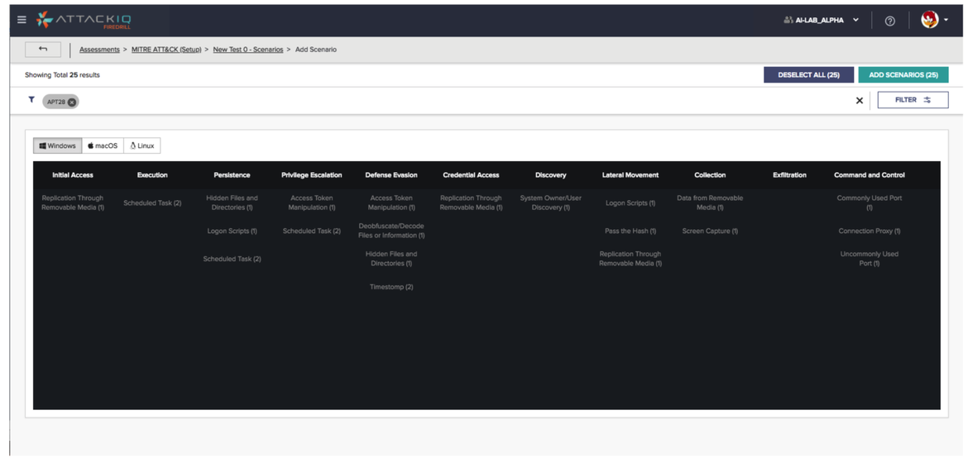
Task: Click the DESELECT ALL (25) button
Action: [808, 74]
